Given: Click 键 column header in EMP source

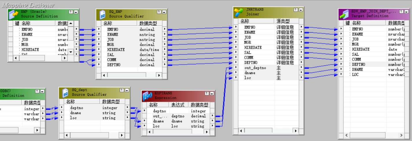Looking at the screenshot, I should point(17,23).
